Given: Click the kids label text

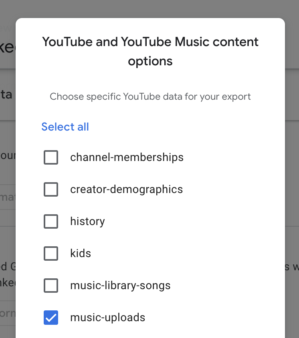Looking at the screenshot, I should pos(81,254).
